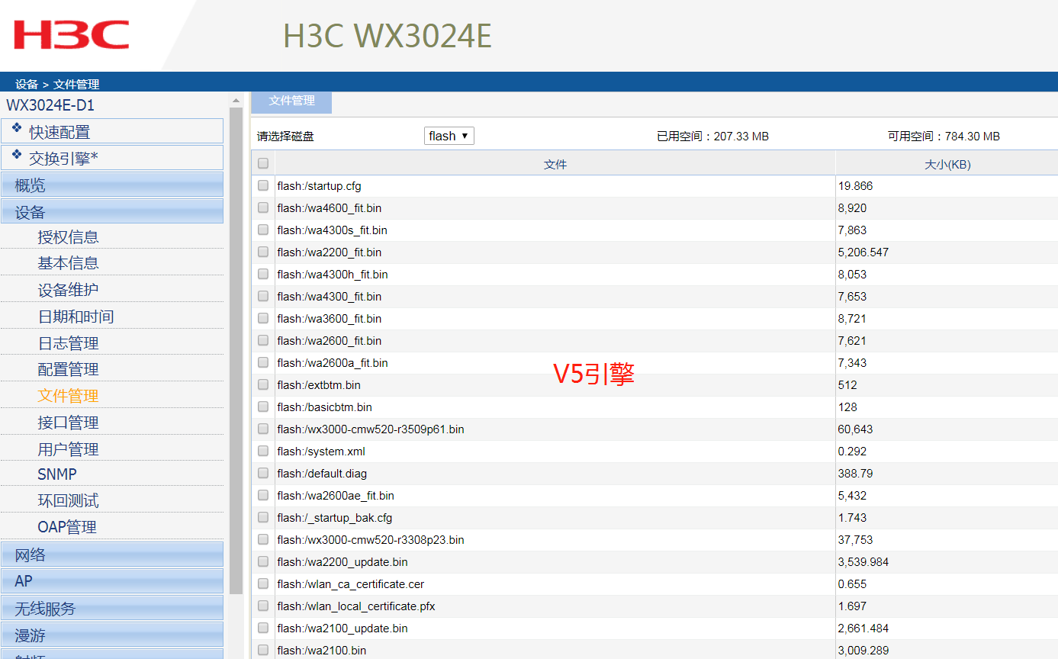The height and width of the screenshot is (659, 1058).
Task: Click the file name flash:/basicbtm.bin
Action: [325, 407]
